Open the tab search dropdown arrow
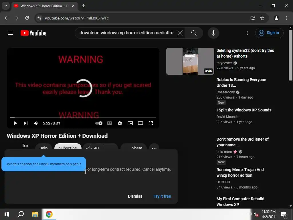The height and width of the screenshot is (220, 293). (6, 6)
